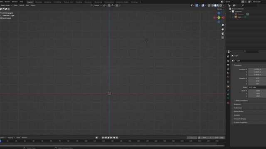
Task: Toggle snapping magnet in header
Action: pyautogui.click(x=109, y=5)
